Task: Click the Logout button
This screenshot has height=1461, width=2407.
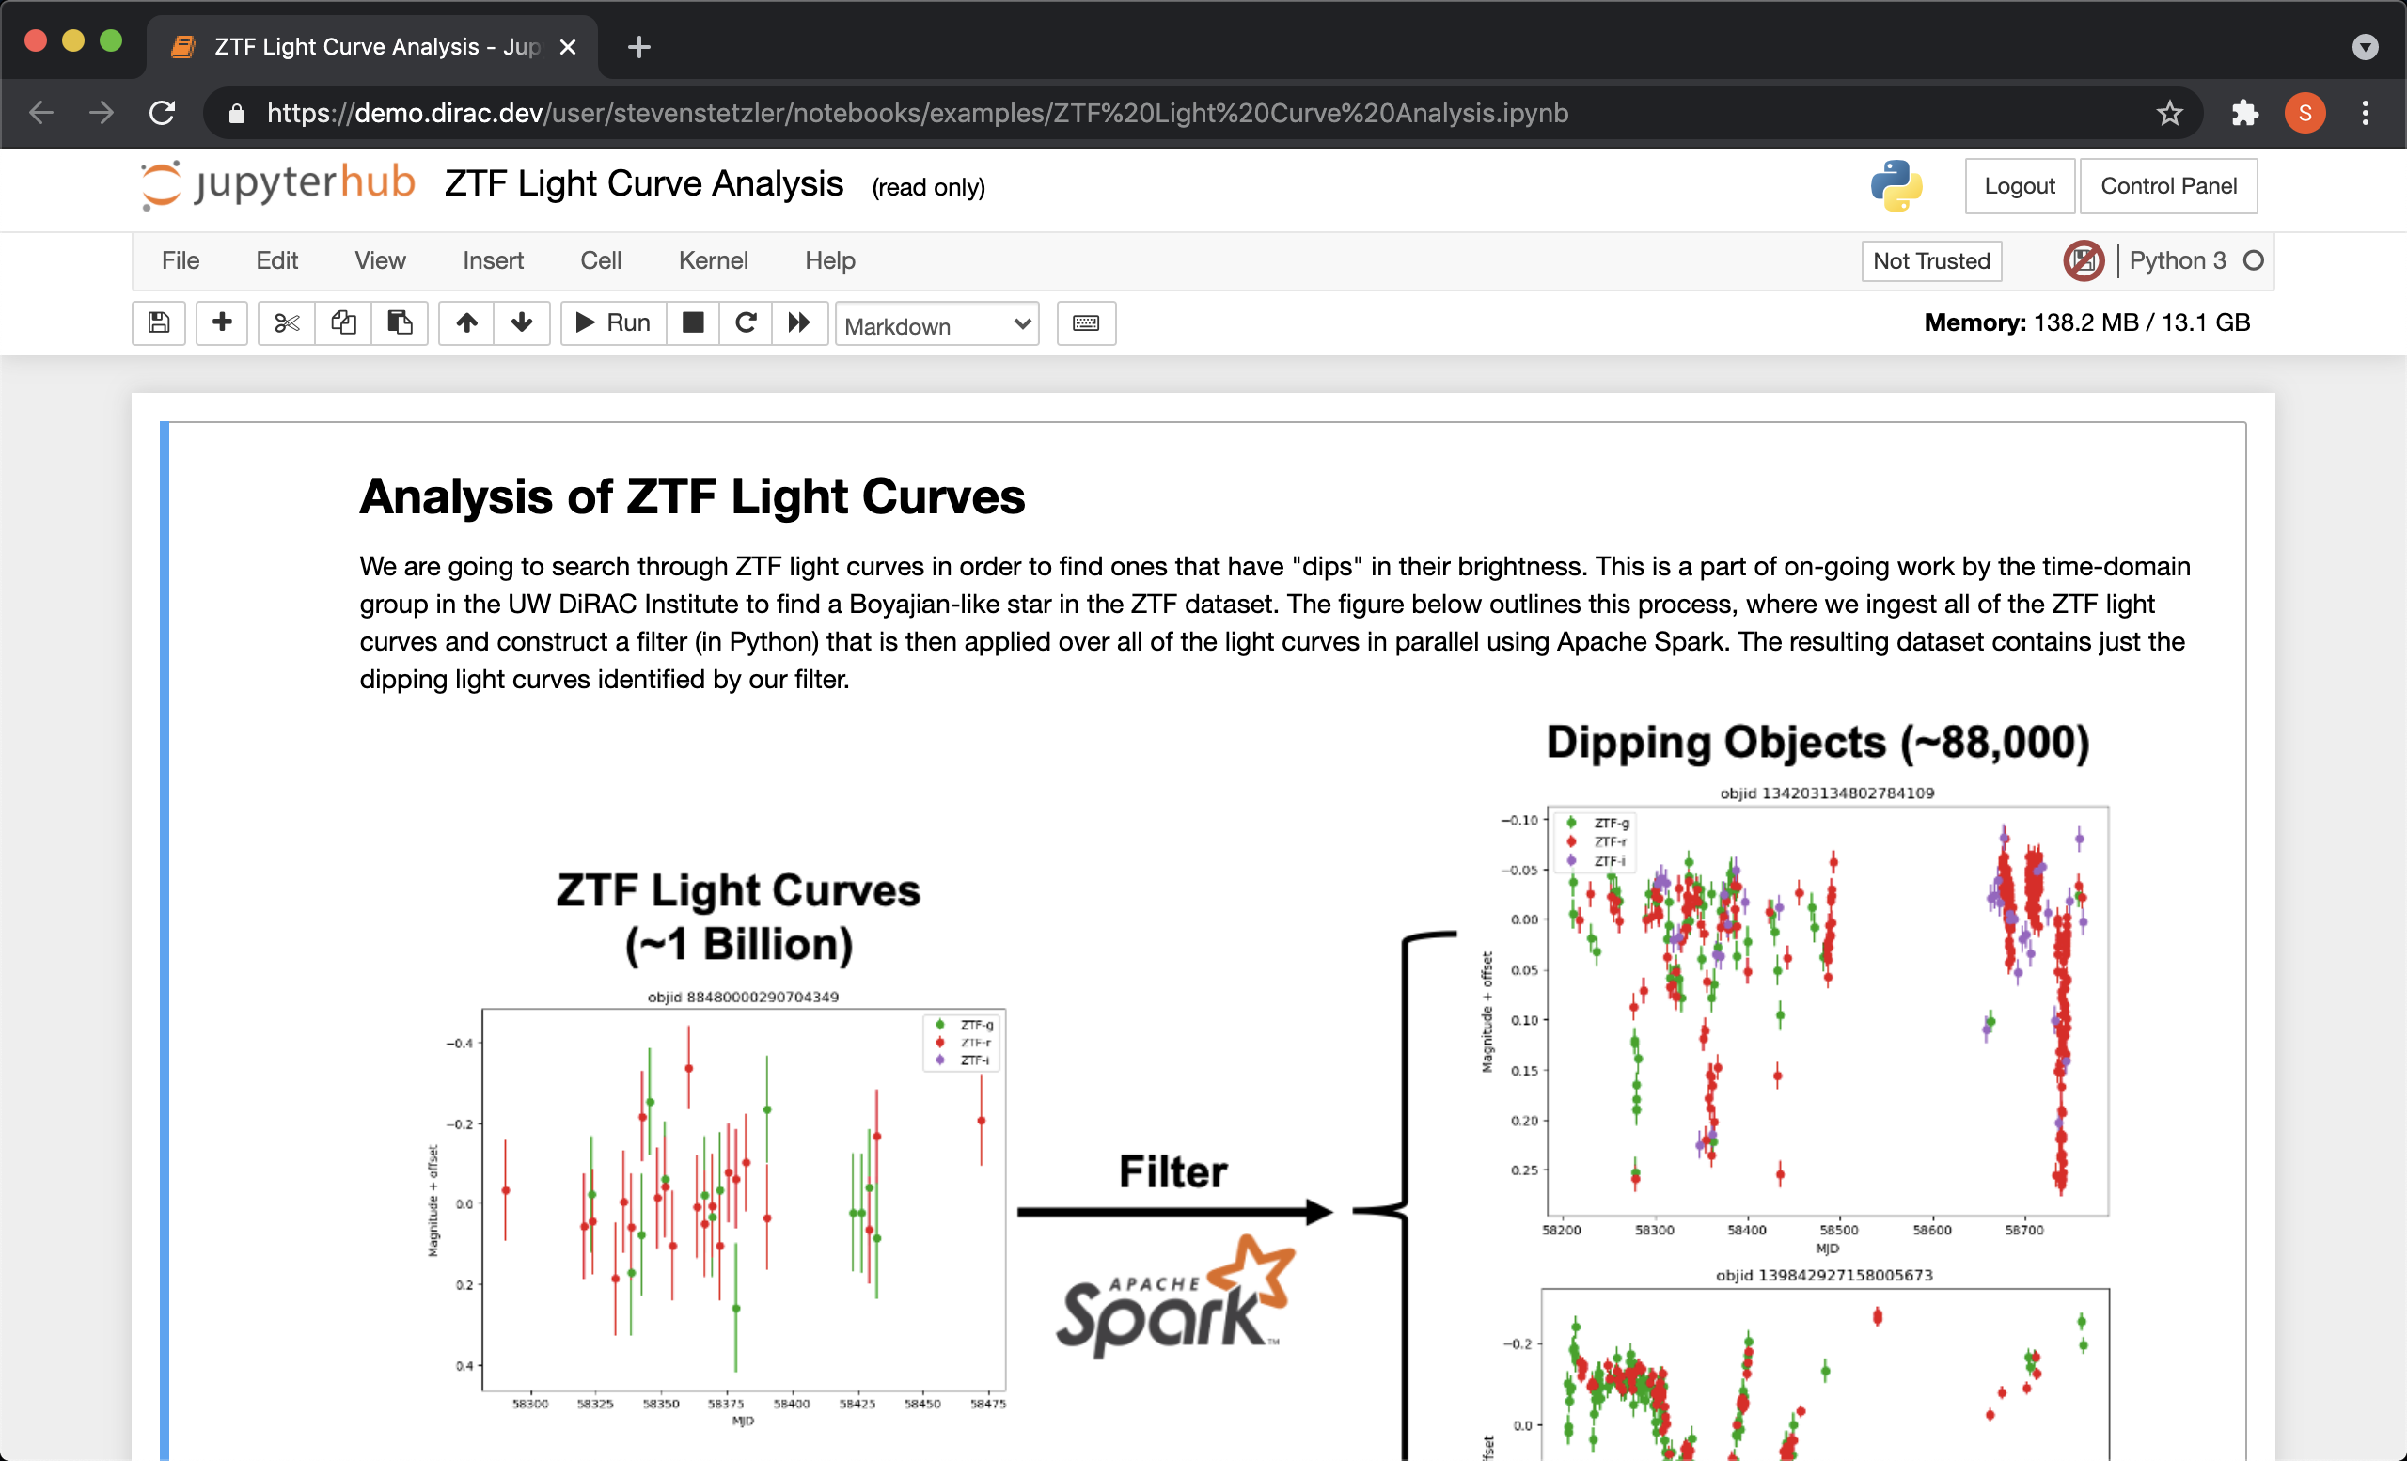Action: point(2018,185)
